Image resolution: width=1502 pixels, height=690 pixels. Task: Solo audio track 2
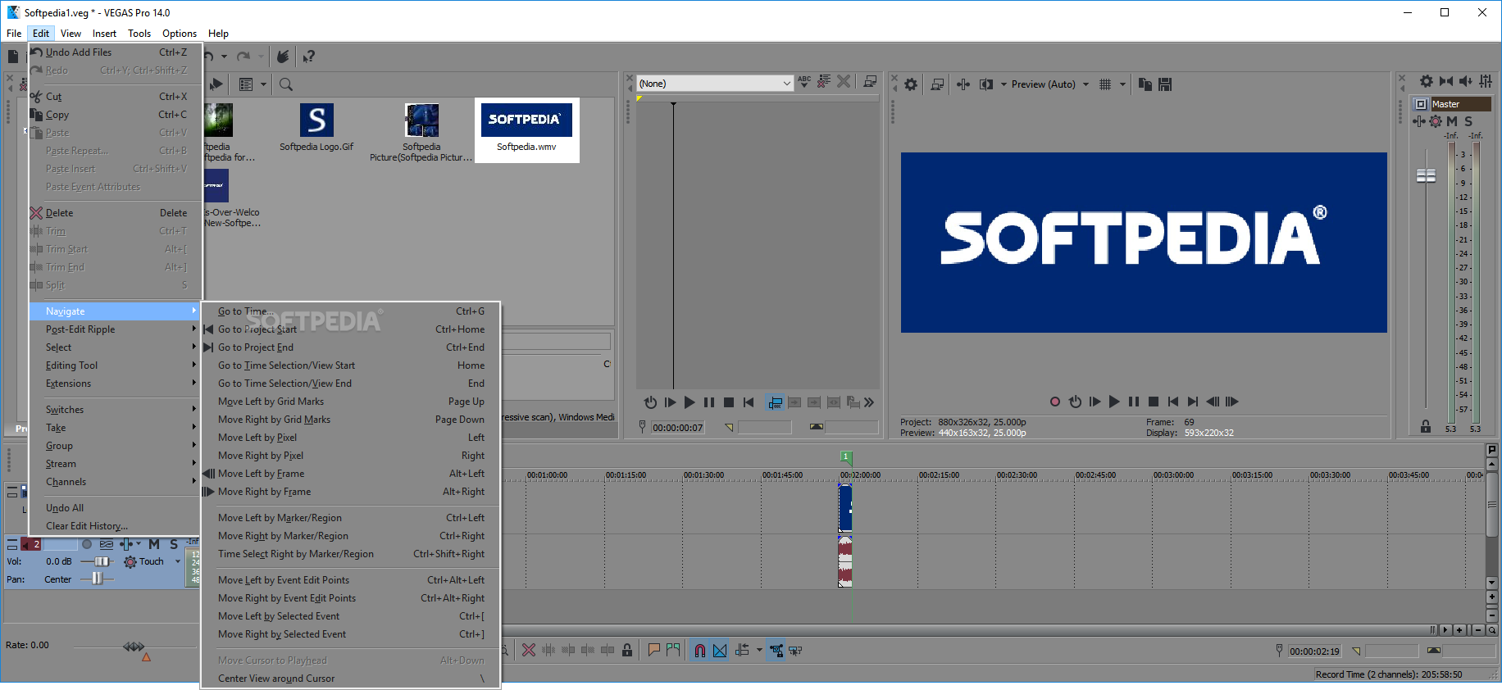[174, 544]
